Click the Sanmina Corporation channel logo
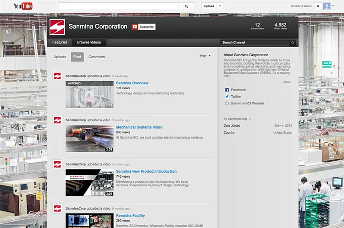Viewport: 344px width, 228px height. 57,27
